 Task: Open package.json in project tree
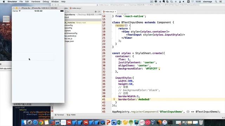point(69,41)
